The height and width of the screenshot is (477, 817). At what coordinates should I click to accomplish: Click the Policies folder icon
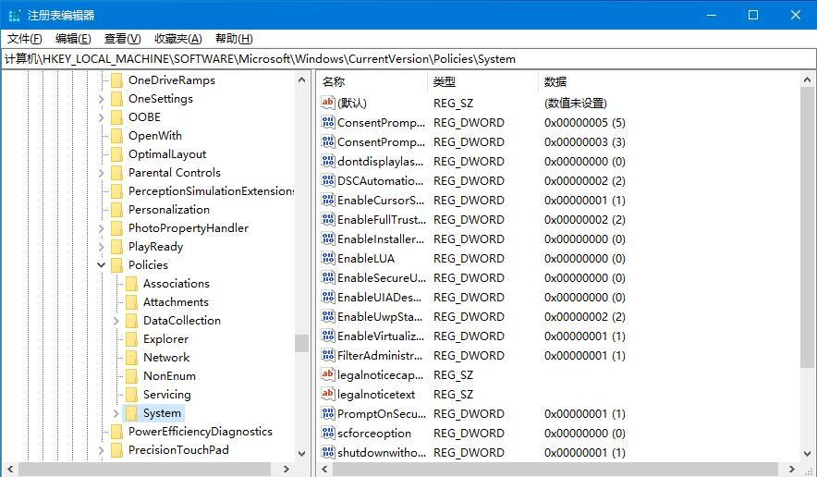pos(117,264)
